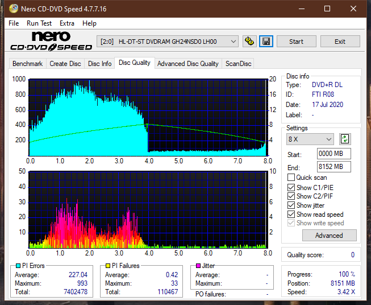371x305 pixels.
Task: Open the File menu
Action: point(14,23)
